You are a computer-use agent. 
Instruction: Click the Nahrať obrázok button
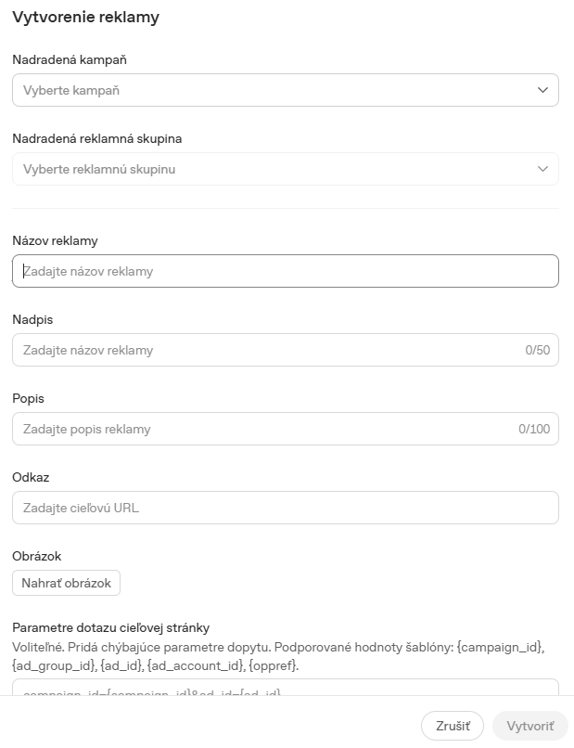tap(66, 583)
